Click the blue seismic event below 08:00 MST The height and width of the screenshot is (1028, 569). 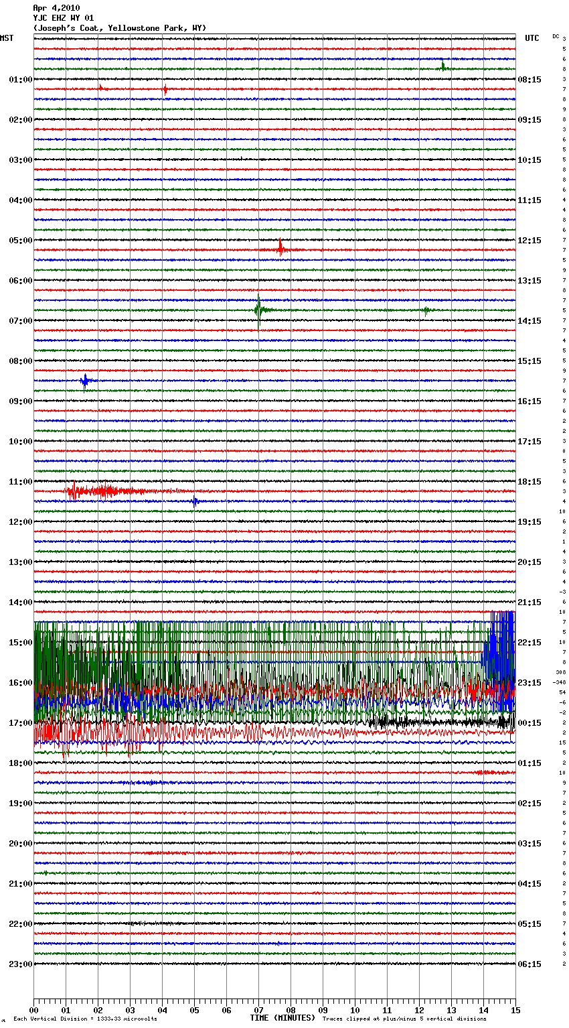(x=85, y=381)
